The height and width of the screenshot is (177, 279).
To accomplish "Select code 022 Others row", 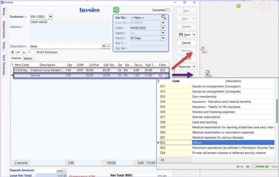I will point(217,143).
